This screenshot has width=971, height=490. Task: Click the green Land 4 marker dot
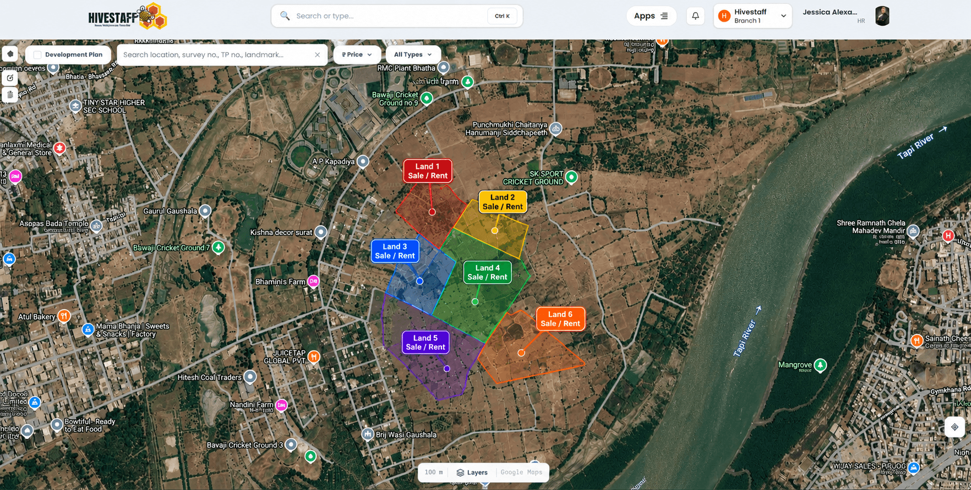(x=475, y=302)
